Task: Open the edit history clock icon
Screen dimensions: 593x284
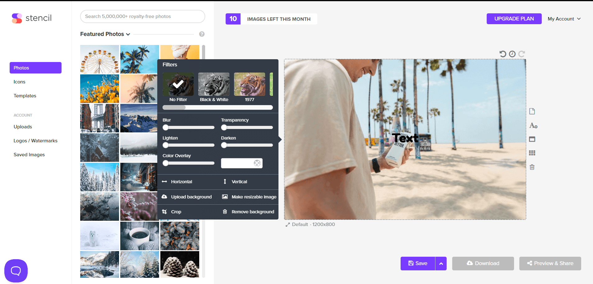Action: pos(512,53)
